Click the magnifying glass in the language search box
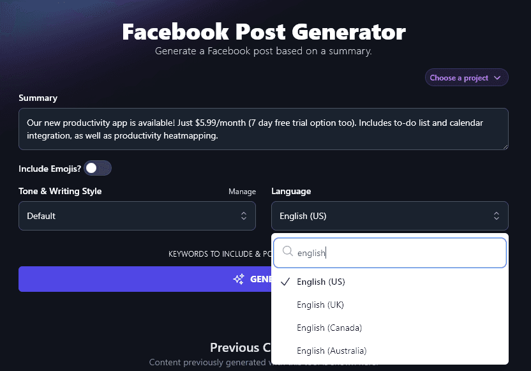The width and height of the screenshot is (531, 371). (x=288, y=252)
